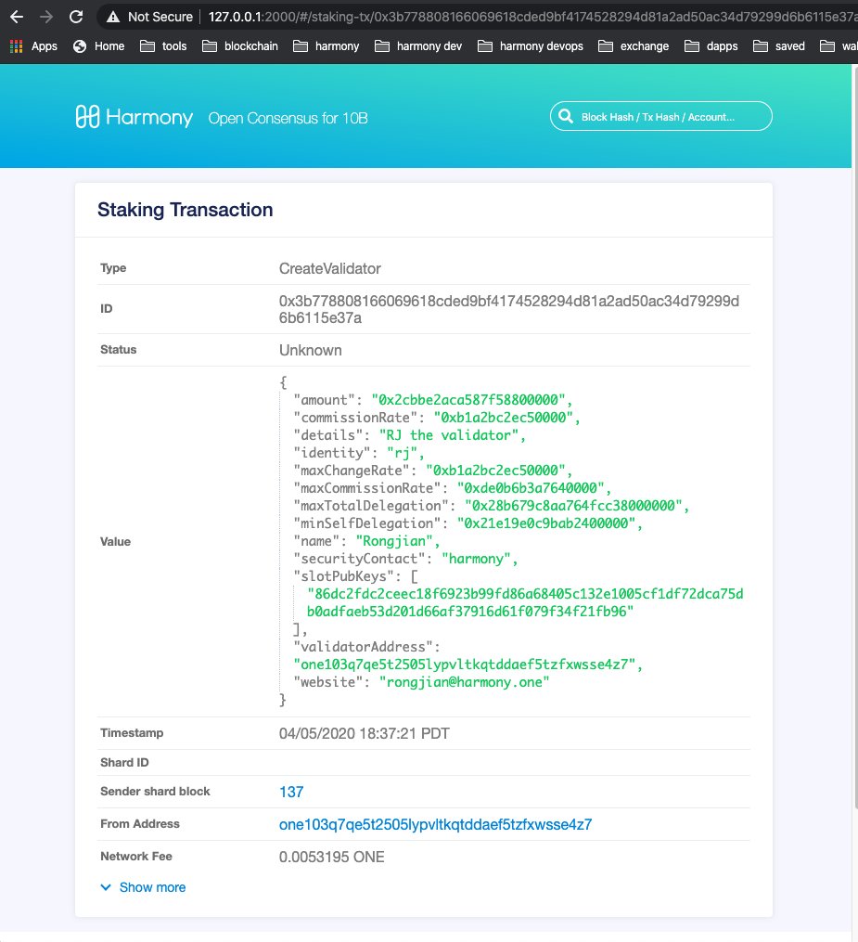Open the harmony devops bookmark folder
Viewport: 858px width, 942px height.
pos(531,46)
